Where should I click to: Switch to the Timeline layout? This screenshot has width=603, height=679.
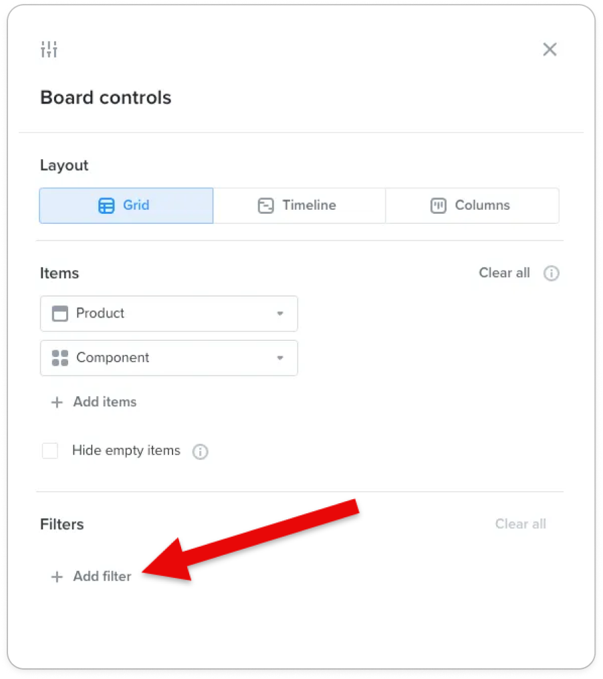(299, 206)
